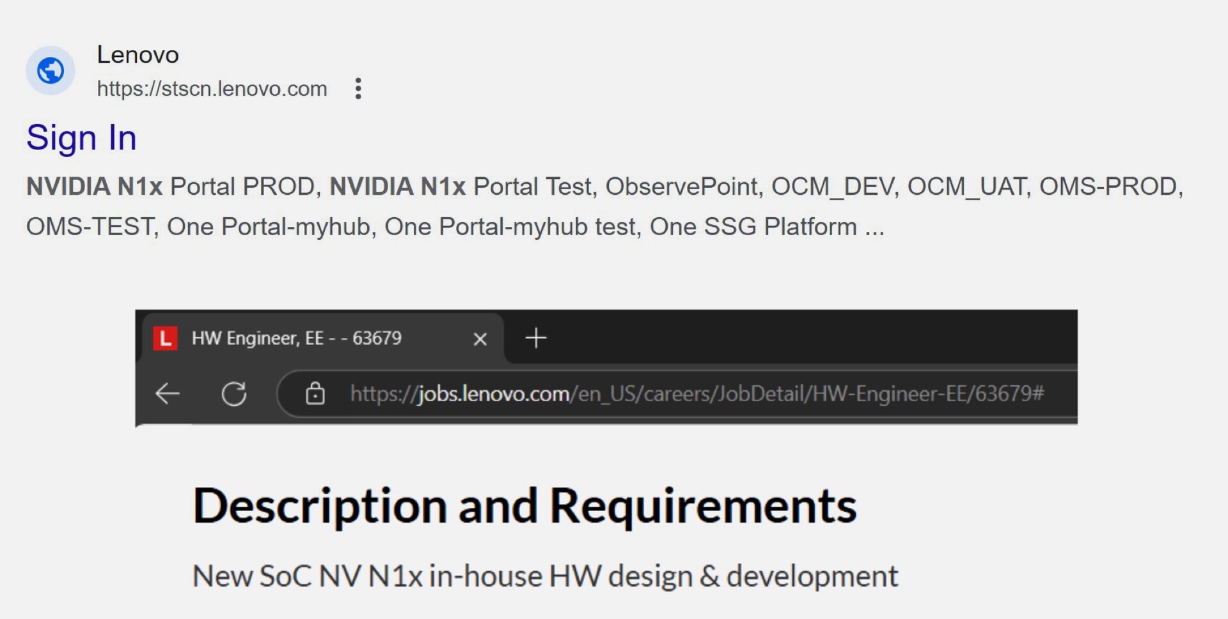Select the HW Engineer, EE tab

click(x=297, y=338)
